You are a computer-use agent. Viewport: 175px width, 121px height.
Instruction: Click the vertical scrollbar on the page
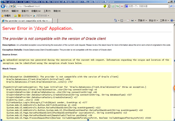point(174,67)
